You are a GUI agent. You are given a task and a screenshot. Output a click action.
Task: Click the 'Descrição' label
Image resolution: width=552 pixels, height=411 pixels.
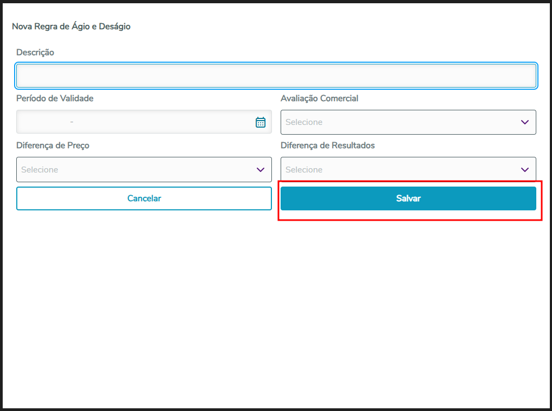click(35, 52)
